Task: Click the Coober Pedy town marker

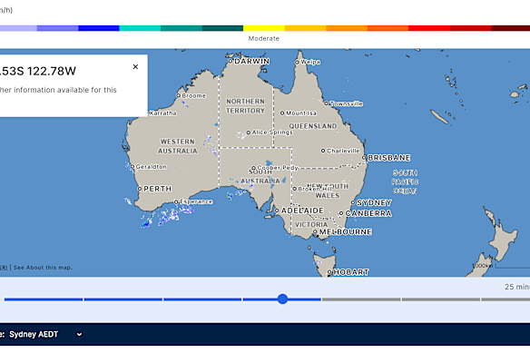Action: [254, 168]
